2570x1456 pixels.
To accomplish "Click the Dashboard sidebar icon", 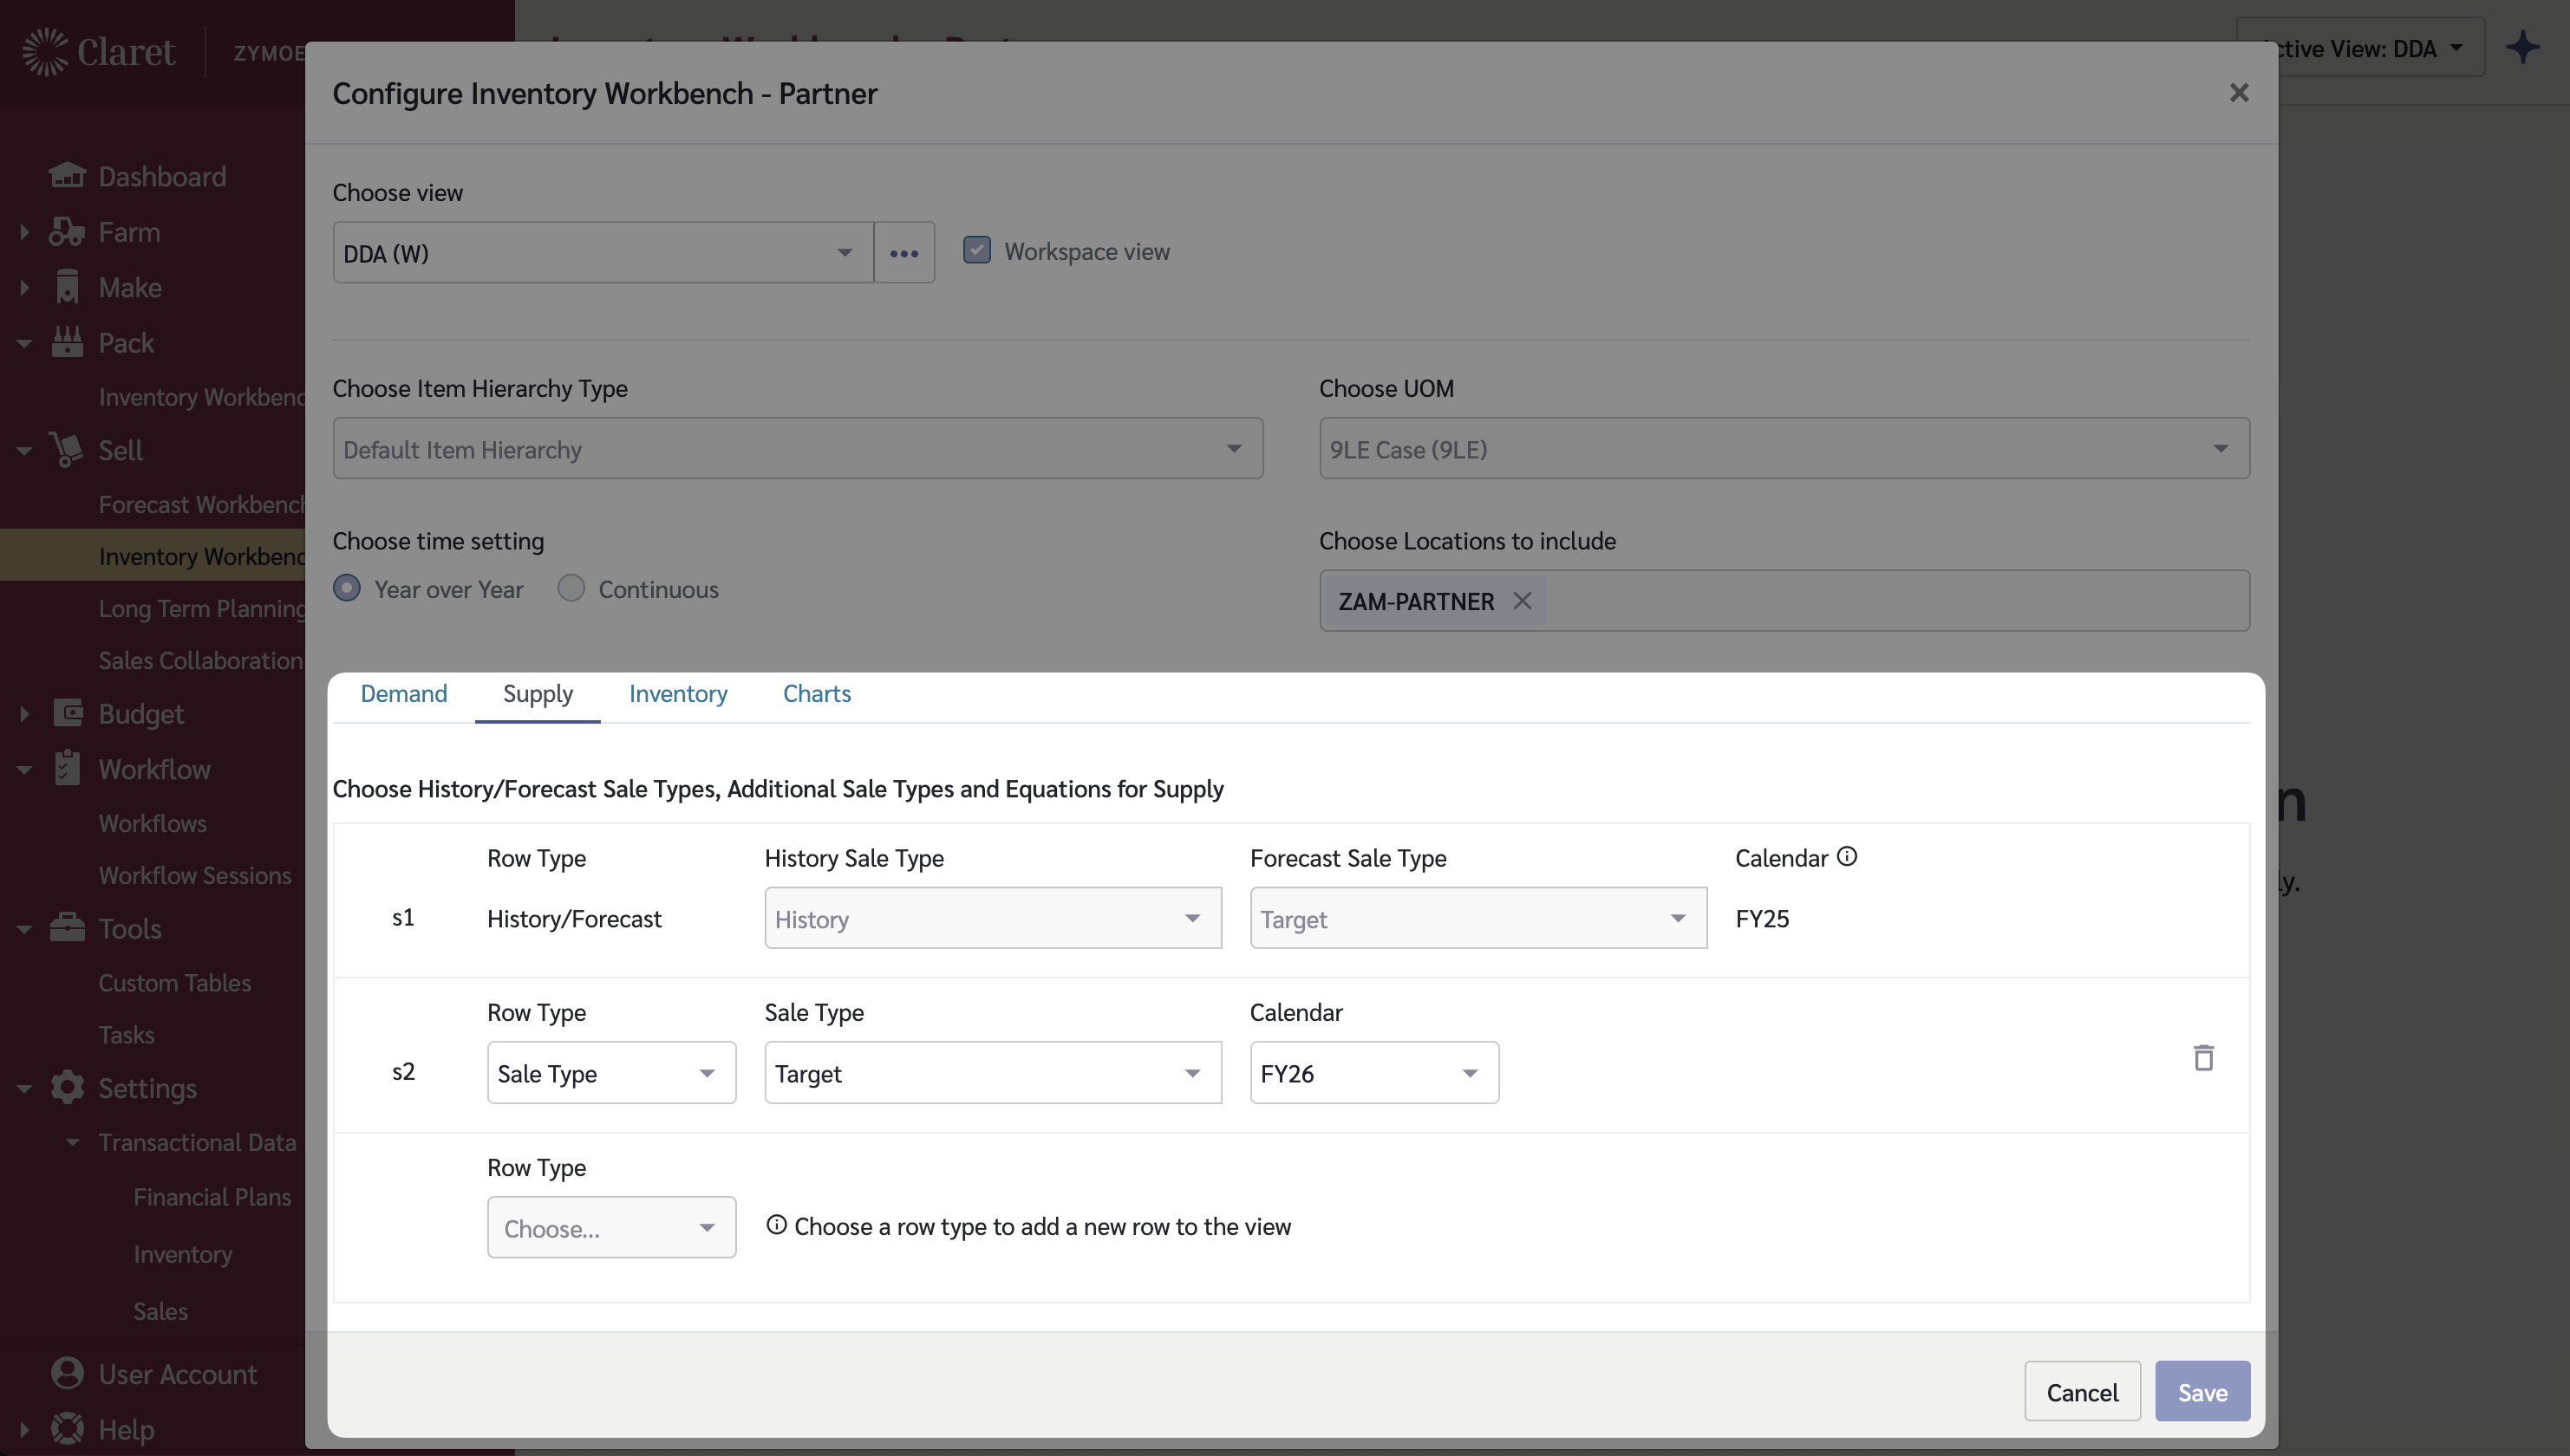I will coord(67,176).
